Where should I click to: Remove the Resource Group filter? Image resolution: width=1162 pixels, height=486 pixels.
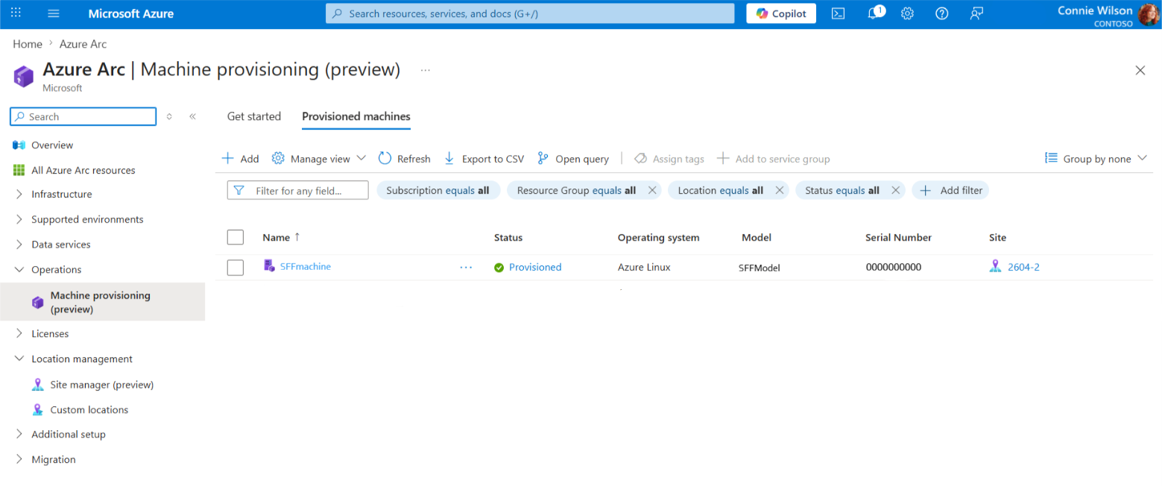pos(652,191)
